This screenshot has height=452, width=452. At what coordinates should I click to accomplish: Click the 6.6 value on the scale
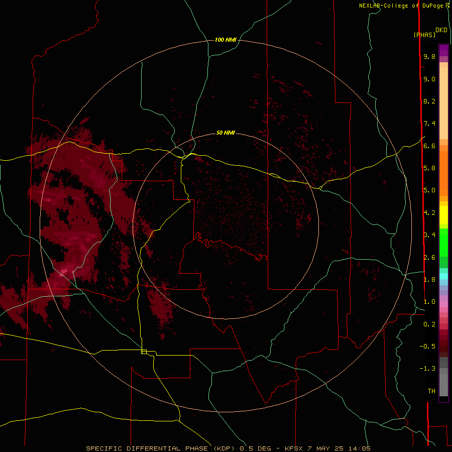click(x=429, y=146)
